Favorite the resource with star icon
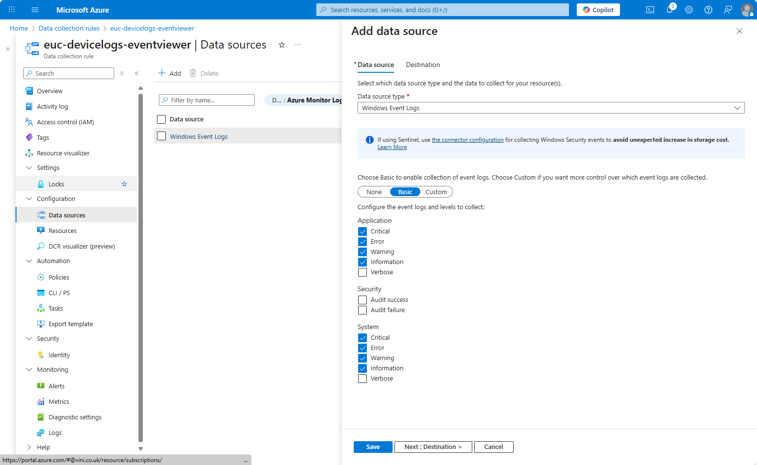757x465 pixels. pyautogui.click(x=281, y=45)
